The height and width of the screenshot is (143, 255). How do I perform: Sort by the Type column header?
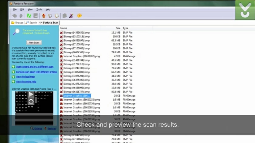point(125,28)
